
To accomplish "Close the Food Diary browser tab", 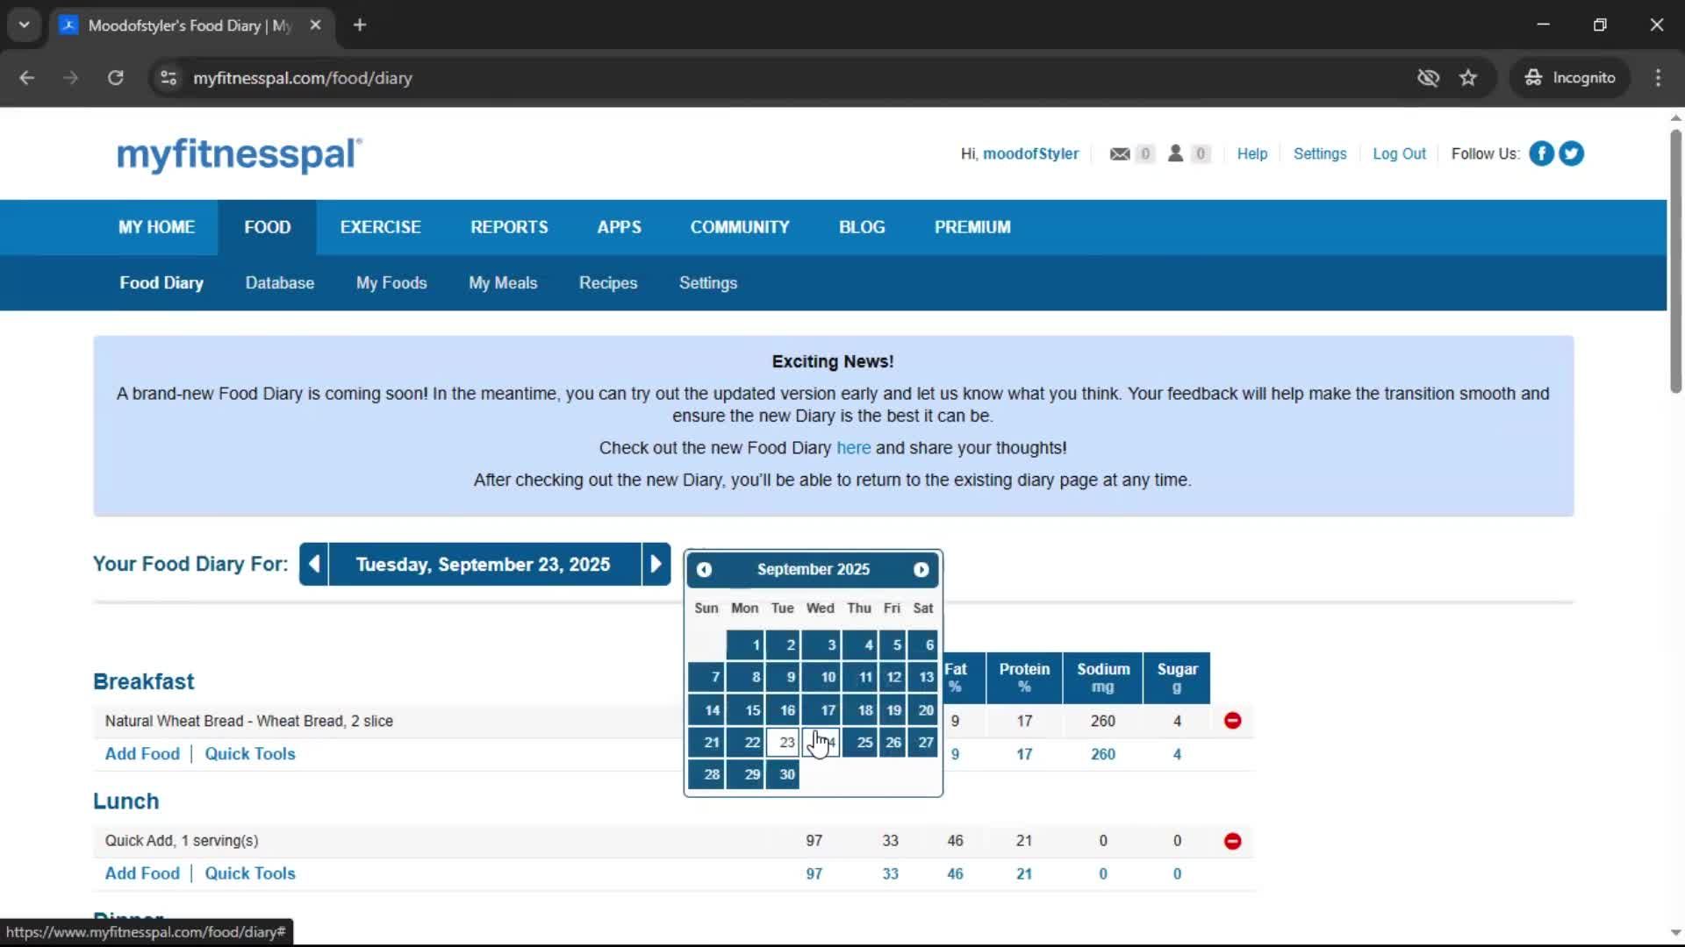I will (315, 25).
